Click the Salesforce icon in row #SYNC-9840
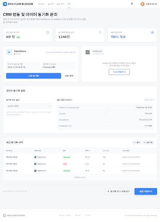This screenshot has height=222, width=160. (x=35, y=170)
